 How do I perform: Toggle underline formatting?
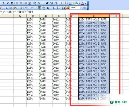12,3
